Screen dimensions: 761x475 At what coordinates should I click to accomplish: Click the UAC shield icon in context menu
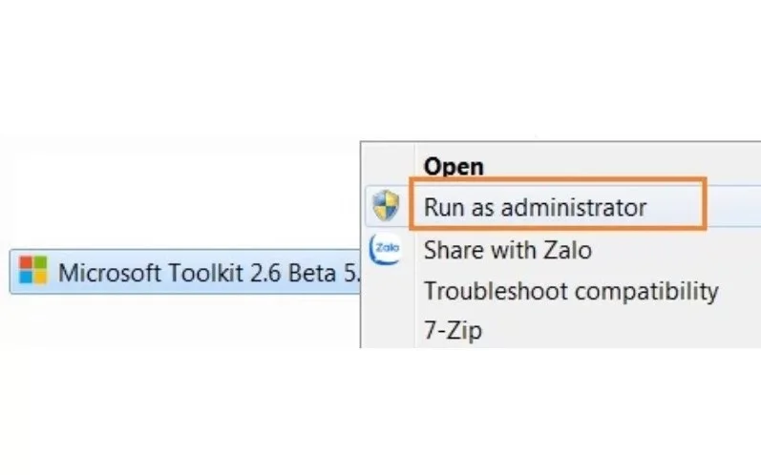tap(387, 205)
